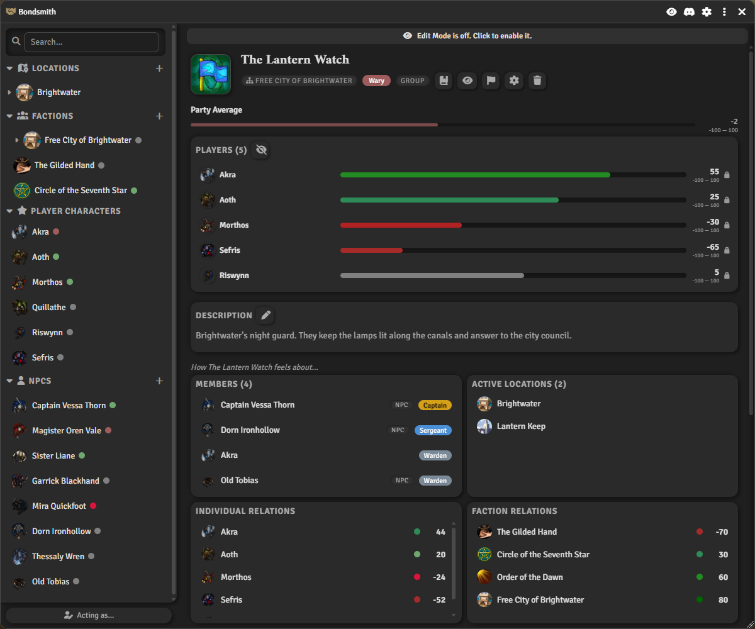Collapse the Player Characters section
Viewport: 755px width, 629px height.
[x=9, y=211]
